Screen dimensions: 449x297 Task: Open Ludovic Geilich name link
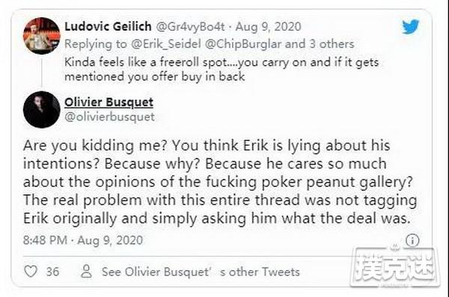(x=108, y=27)
